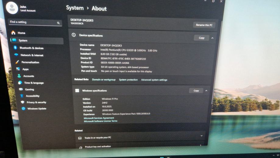Image resolution: width=280 pixels, height=158 pixels.
Task: Click Rename this PC button
Action: coord(204,25)
